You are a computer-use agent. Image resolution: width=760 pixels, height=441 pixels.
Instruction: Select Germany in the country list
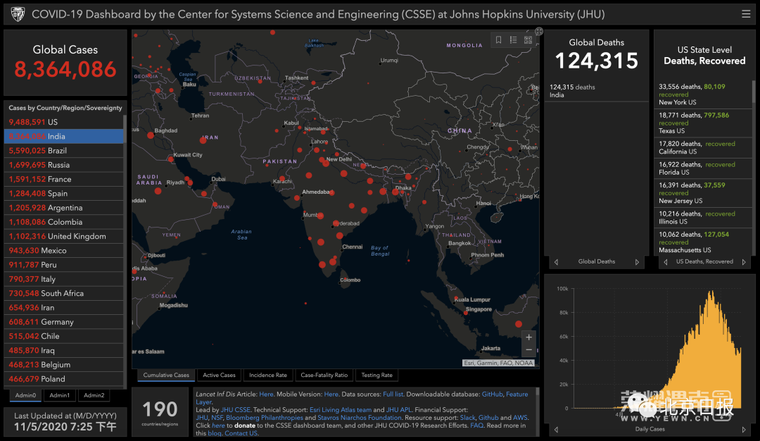point(63,322)
